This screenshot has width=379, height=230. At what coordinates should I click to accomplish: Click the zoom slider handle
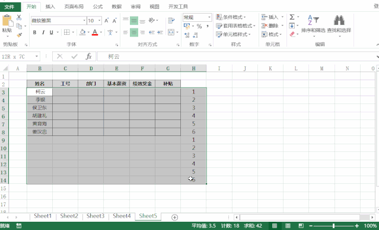coord(333,226)
